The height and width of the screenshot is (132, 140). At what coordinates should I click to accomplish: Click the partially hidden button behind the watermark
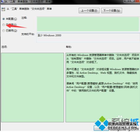(101, 128)
